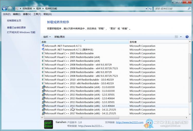Click the blue help question mark icon
This screenshot has width=193, height=131.
(187, 37)
